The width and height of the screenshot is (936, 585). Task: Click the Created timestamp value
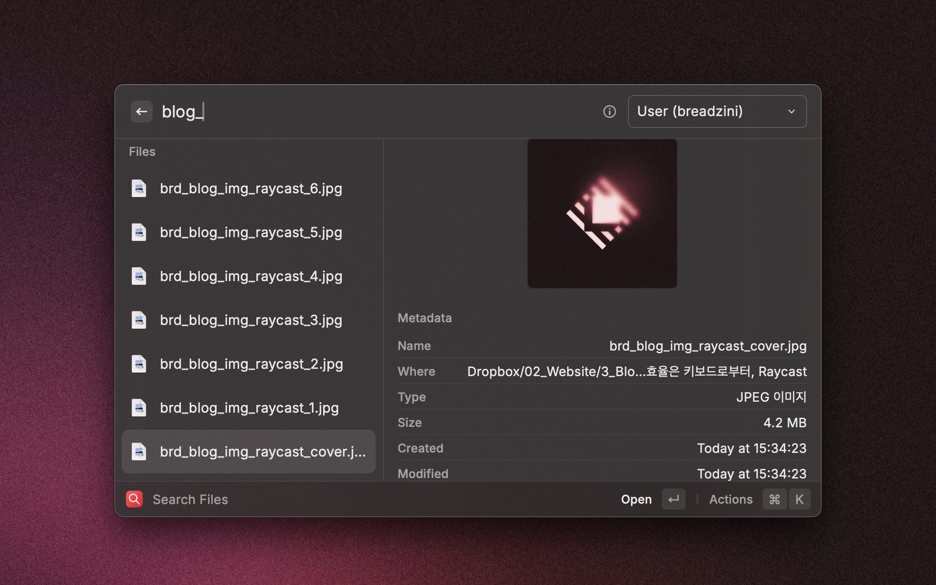click(752, 448)
